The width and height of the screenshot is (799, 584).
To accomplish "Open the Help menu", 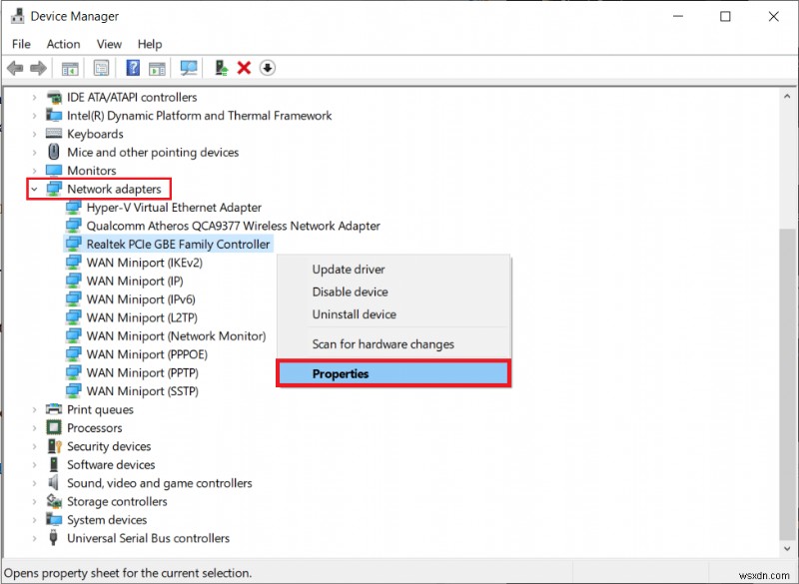I will pyautogui.click(x=150, y=44).
